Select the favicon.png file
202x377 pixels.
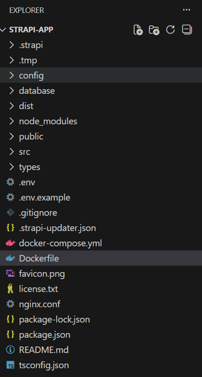(x=101, y=274)
